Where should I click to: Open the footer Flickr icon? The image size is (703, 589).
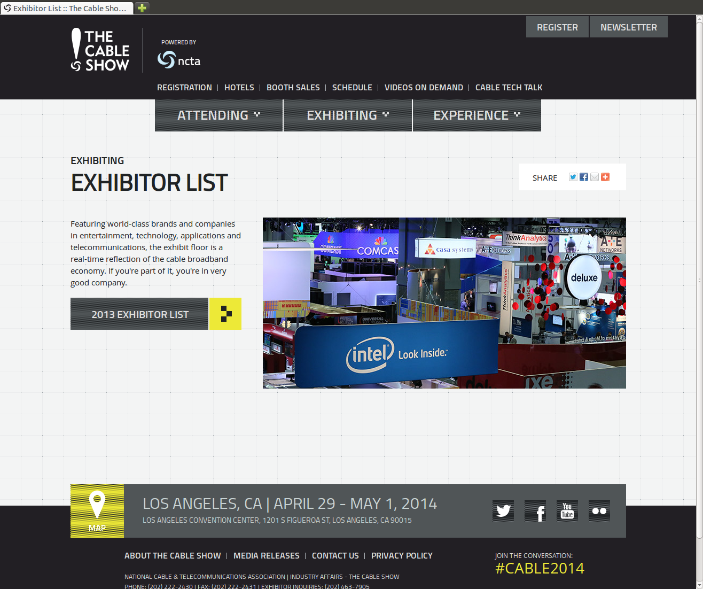point(599,511)
